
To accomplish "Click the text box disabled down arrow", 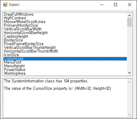I will click(x=129, y=115).
